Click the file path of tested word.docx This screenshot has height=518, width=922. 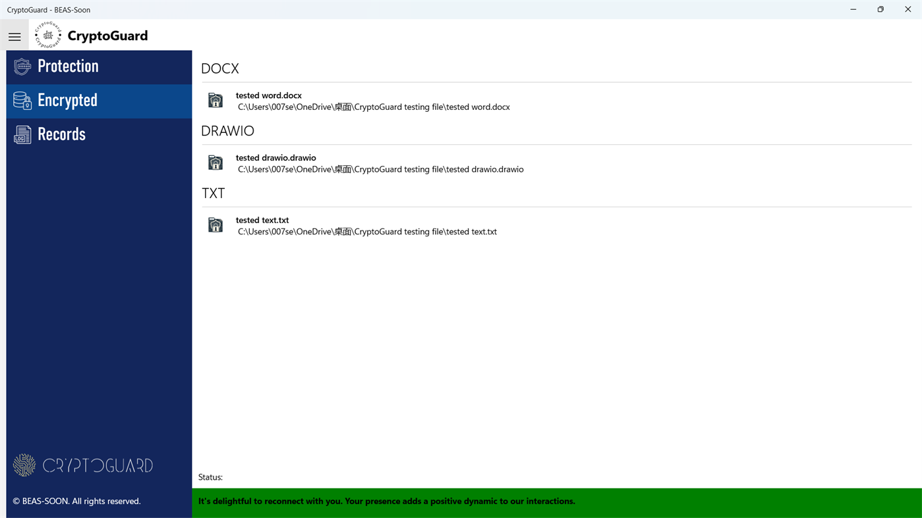pos(374,106)
